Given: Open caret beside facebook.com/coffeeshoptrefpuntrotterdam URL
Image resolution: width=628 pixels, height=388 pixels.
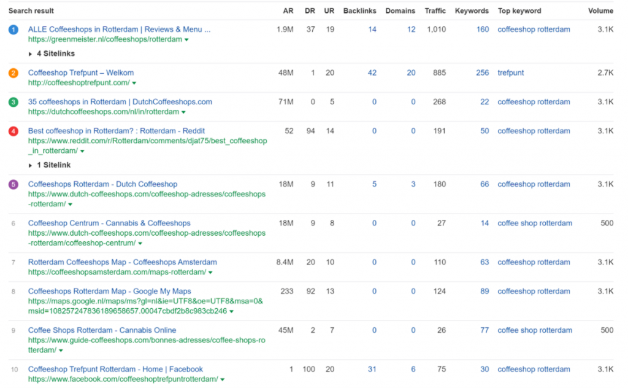Looking at the screenshot, I should click(222, 379).
